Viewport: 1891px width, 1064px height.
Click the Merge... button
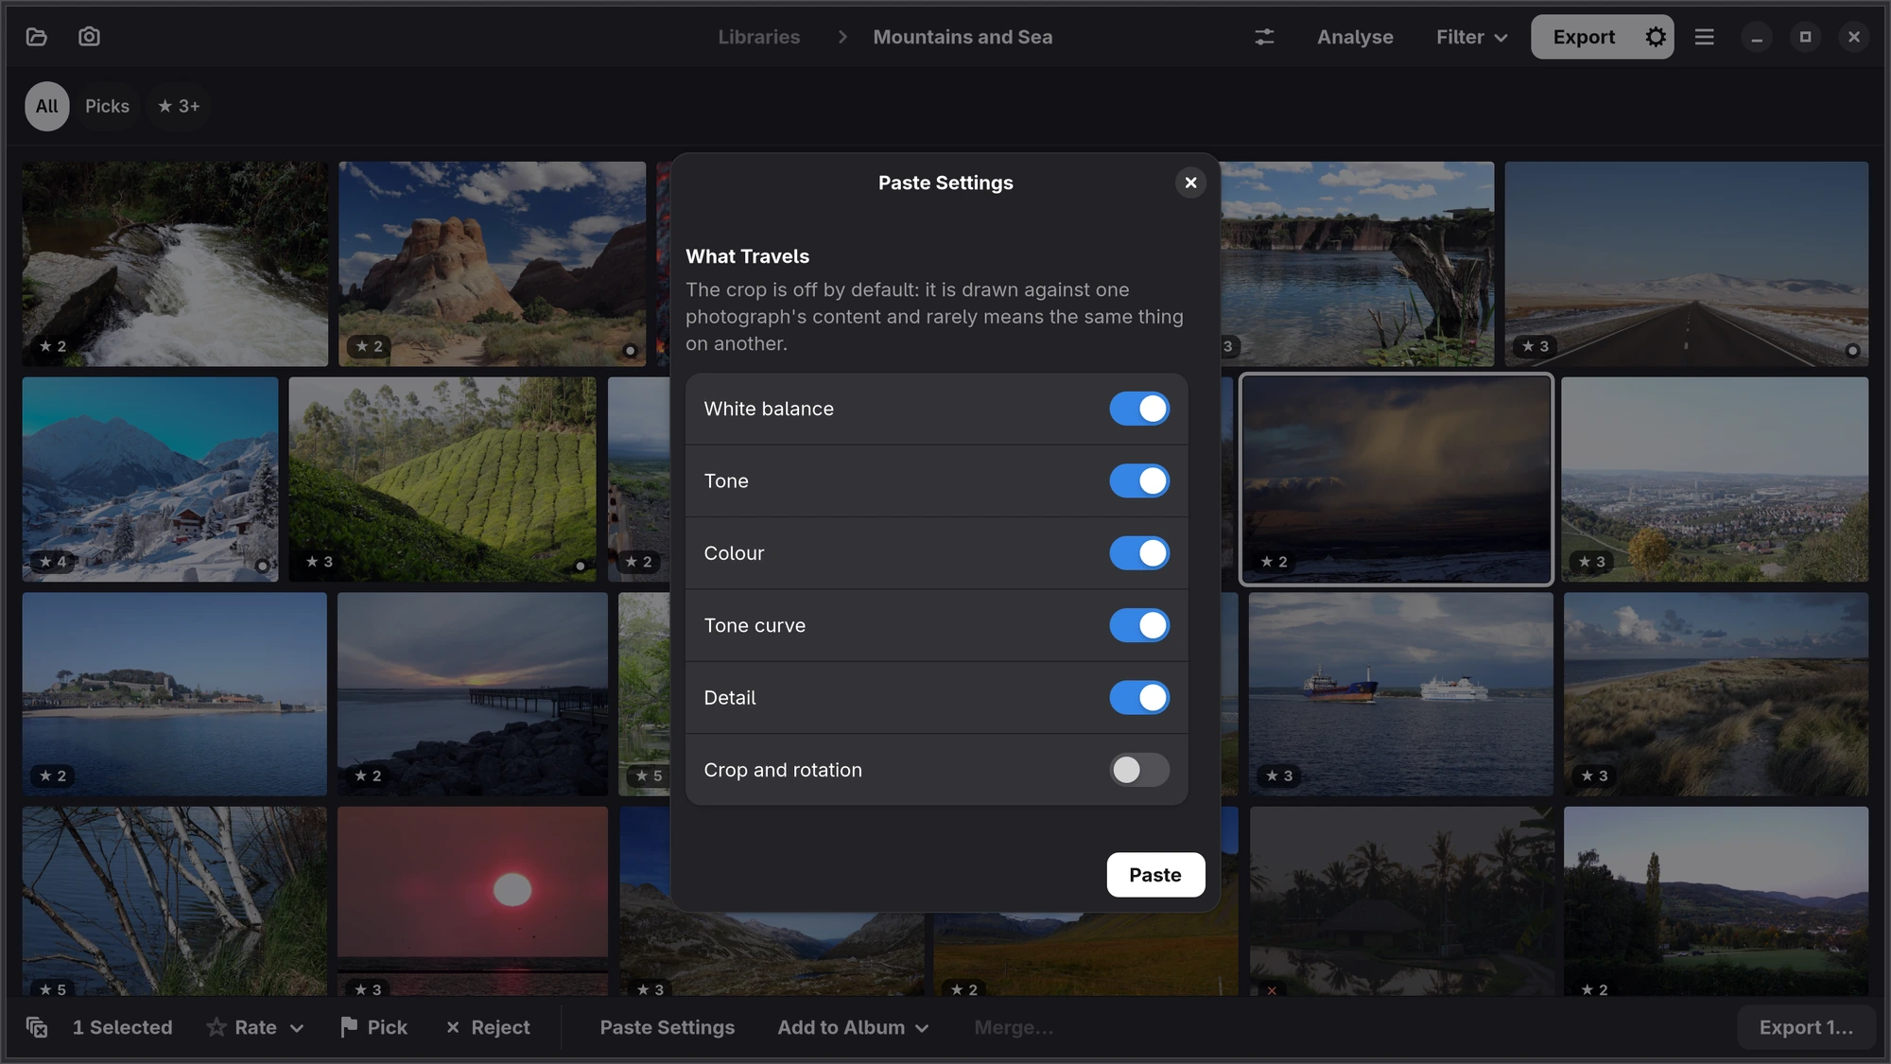coord(1014,1027)
